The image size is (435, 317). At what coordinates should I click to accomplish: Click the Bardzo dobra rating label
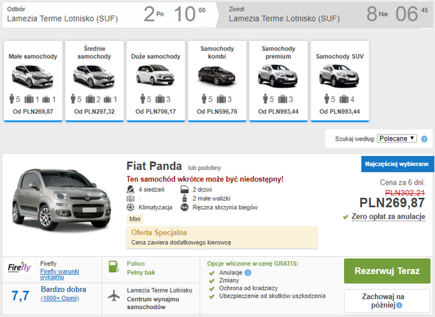pyautogui.click(x=64, y=290)
